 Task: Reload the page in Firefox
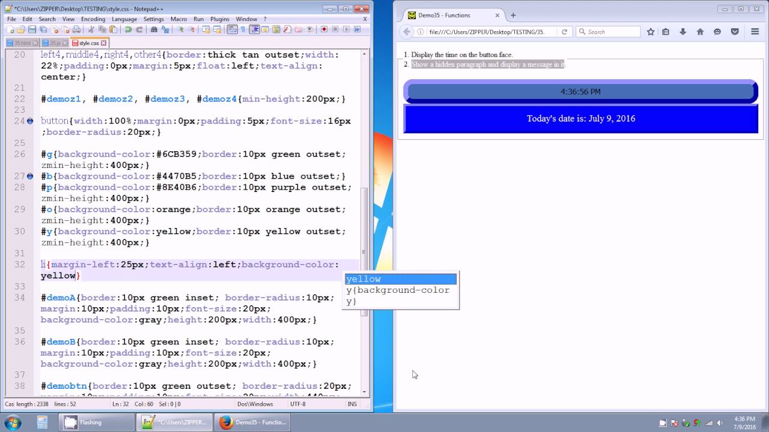[x=564, y=32]
